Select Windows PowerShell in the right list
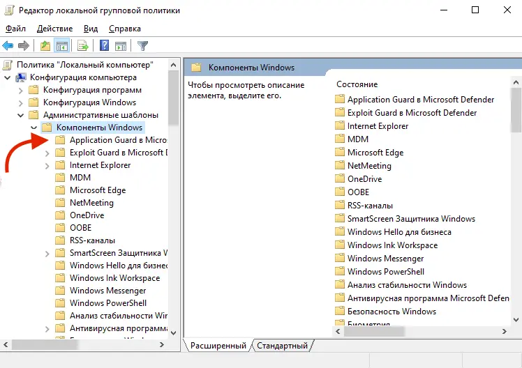This screenshot has width=522, height=368. coord(385,272)
